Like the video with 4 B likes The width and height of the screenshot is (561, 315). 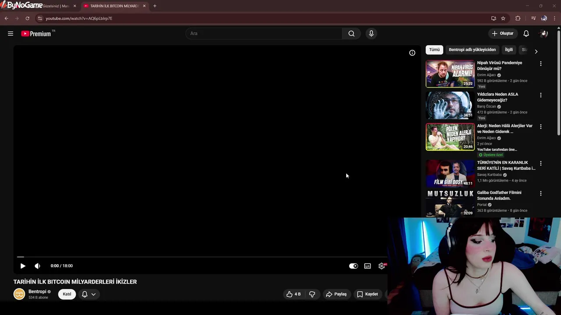pyautogui.click(x=293, y=294)
